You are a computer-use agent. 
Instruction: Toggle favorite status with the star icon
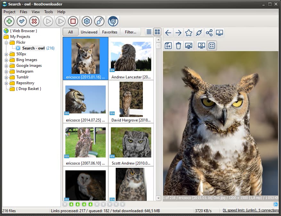point(189,32)
